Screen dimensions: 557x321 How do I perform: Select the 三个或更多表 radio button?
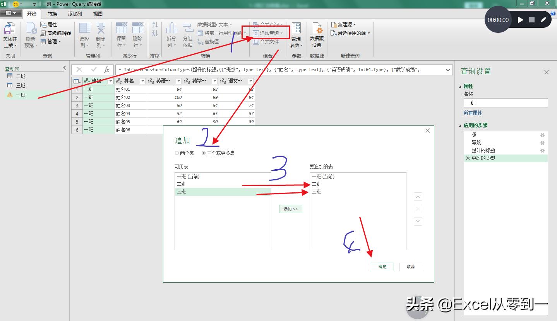coord(204,153)
